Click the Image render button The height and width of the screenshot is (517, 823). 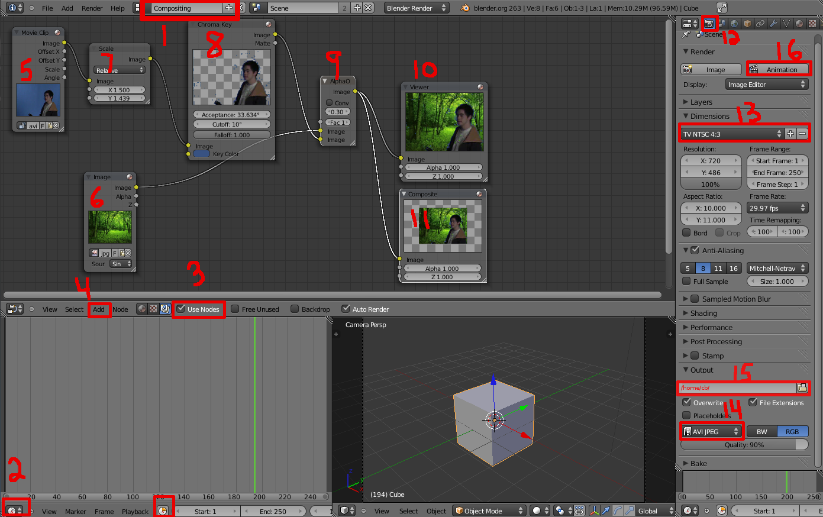tap(711, 69)
